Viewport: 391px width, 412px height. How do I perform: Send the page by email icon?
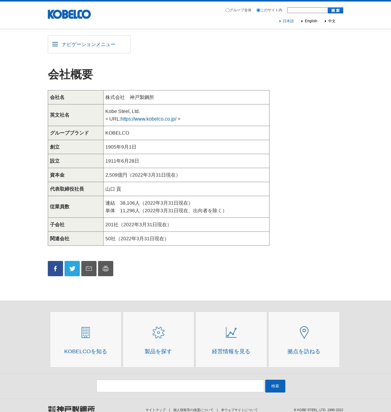click(x=89, y=269)
